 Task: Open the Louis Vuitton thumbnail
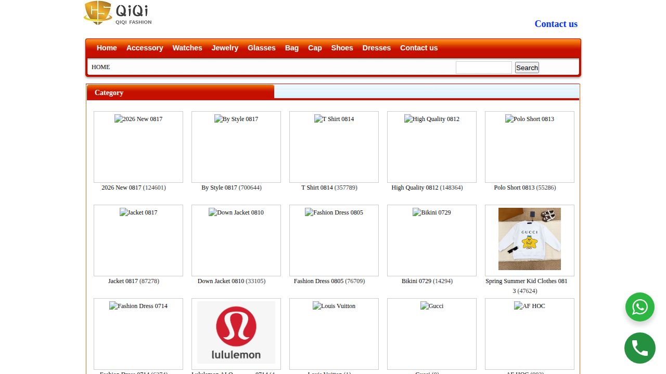point(334,334)
